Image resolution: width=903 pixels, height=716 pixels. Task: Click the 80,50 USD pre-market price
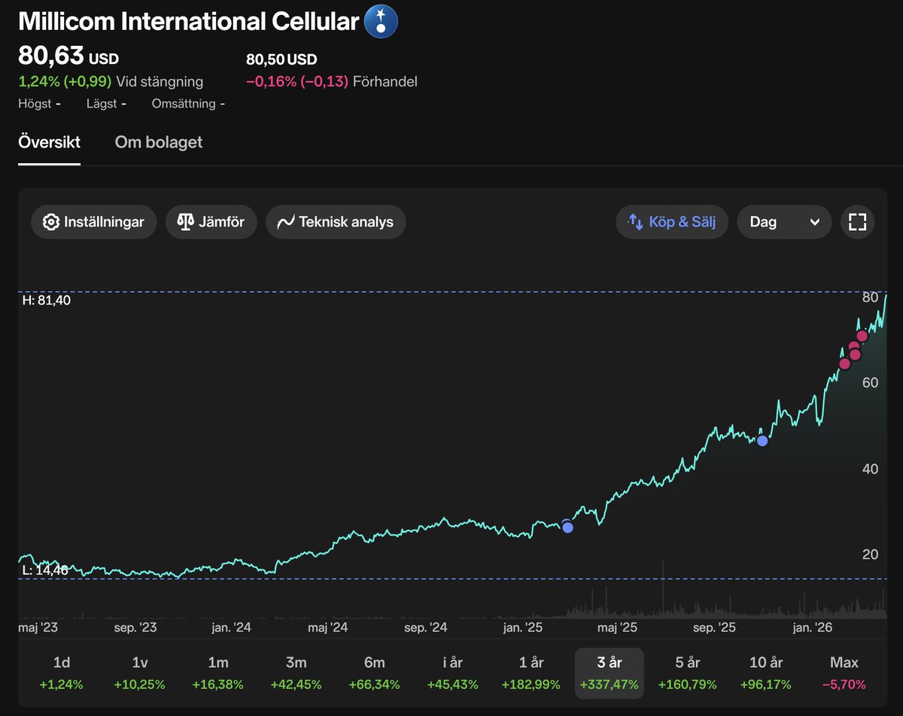[x=281, y=59]
